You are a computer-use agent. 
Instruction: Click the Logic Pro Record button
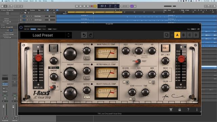click(x=92, y=6)
